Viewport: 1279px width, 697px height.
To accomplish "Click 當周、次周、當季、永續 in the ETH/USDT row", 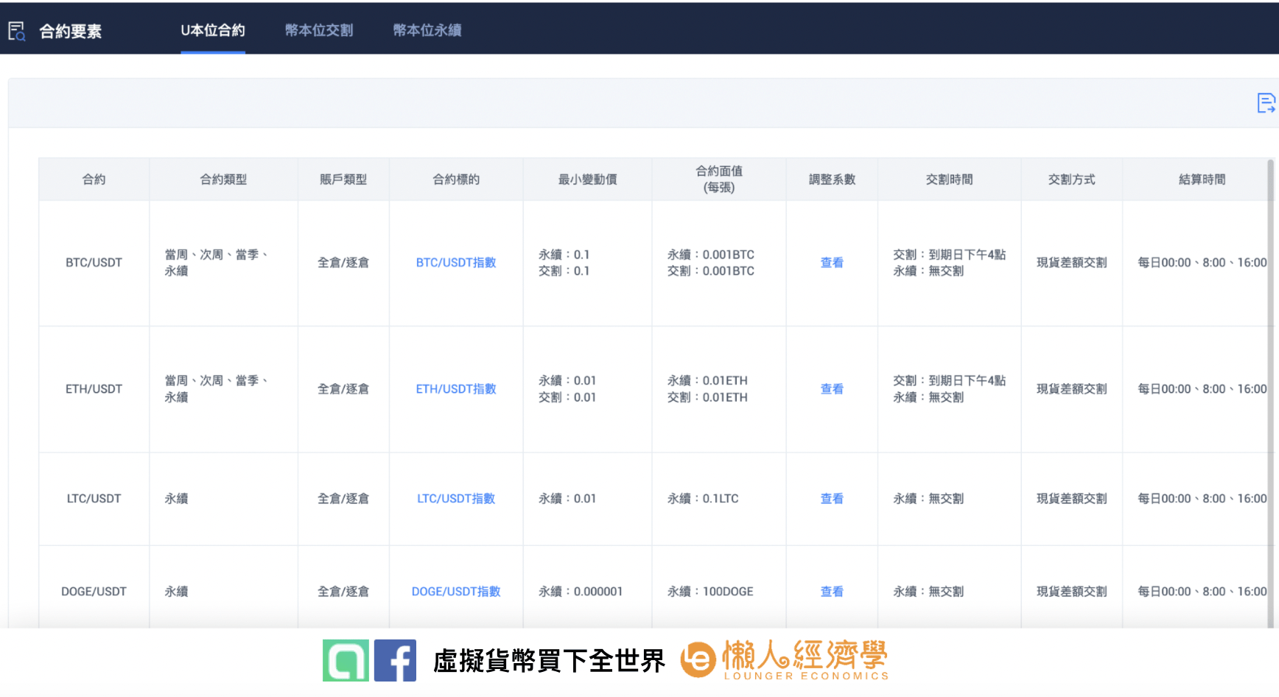I will [216, 389].
